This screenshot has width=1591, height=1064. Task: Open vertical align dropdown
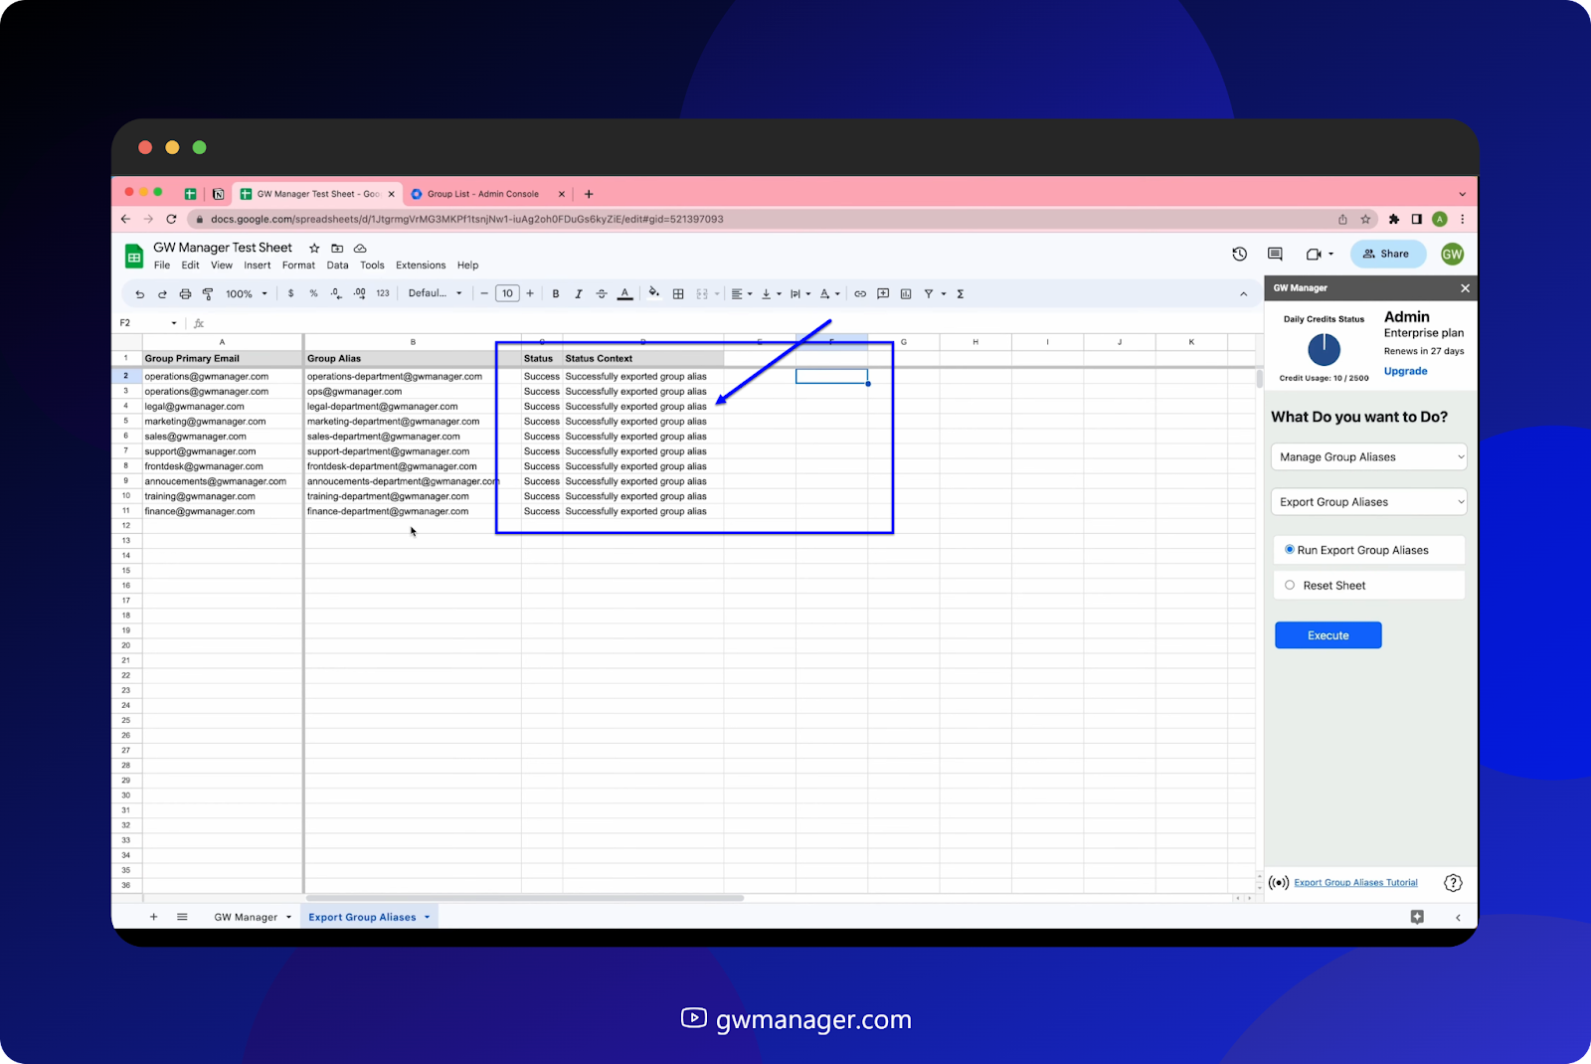[x=771, y=294]
